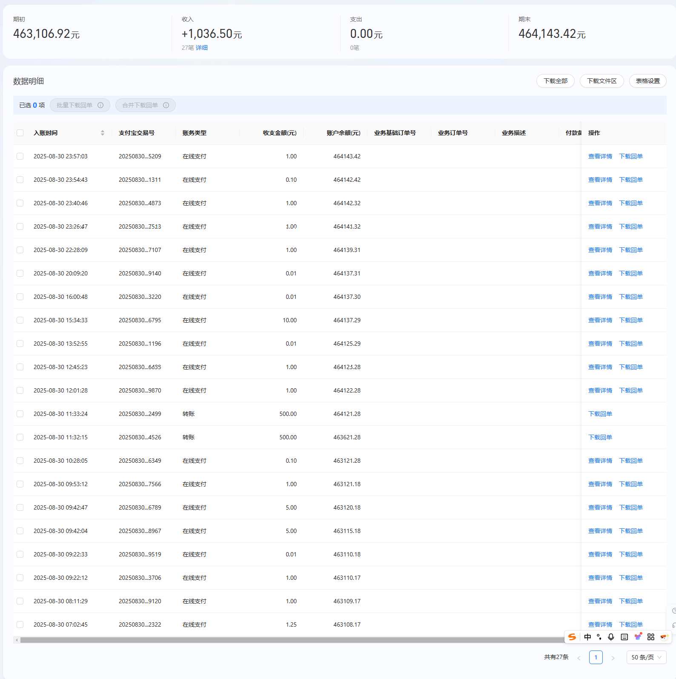The width and height of the screenshot is (676, 679).
Task: Click balance 464143.42 cell
Action: coord(347,156)
